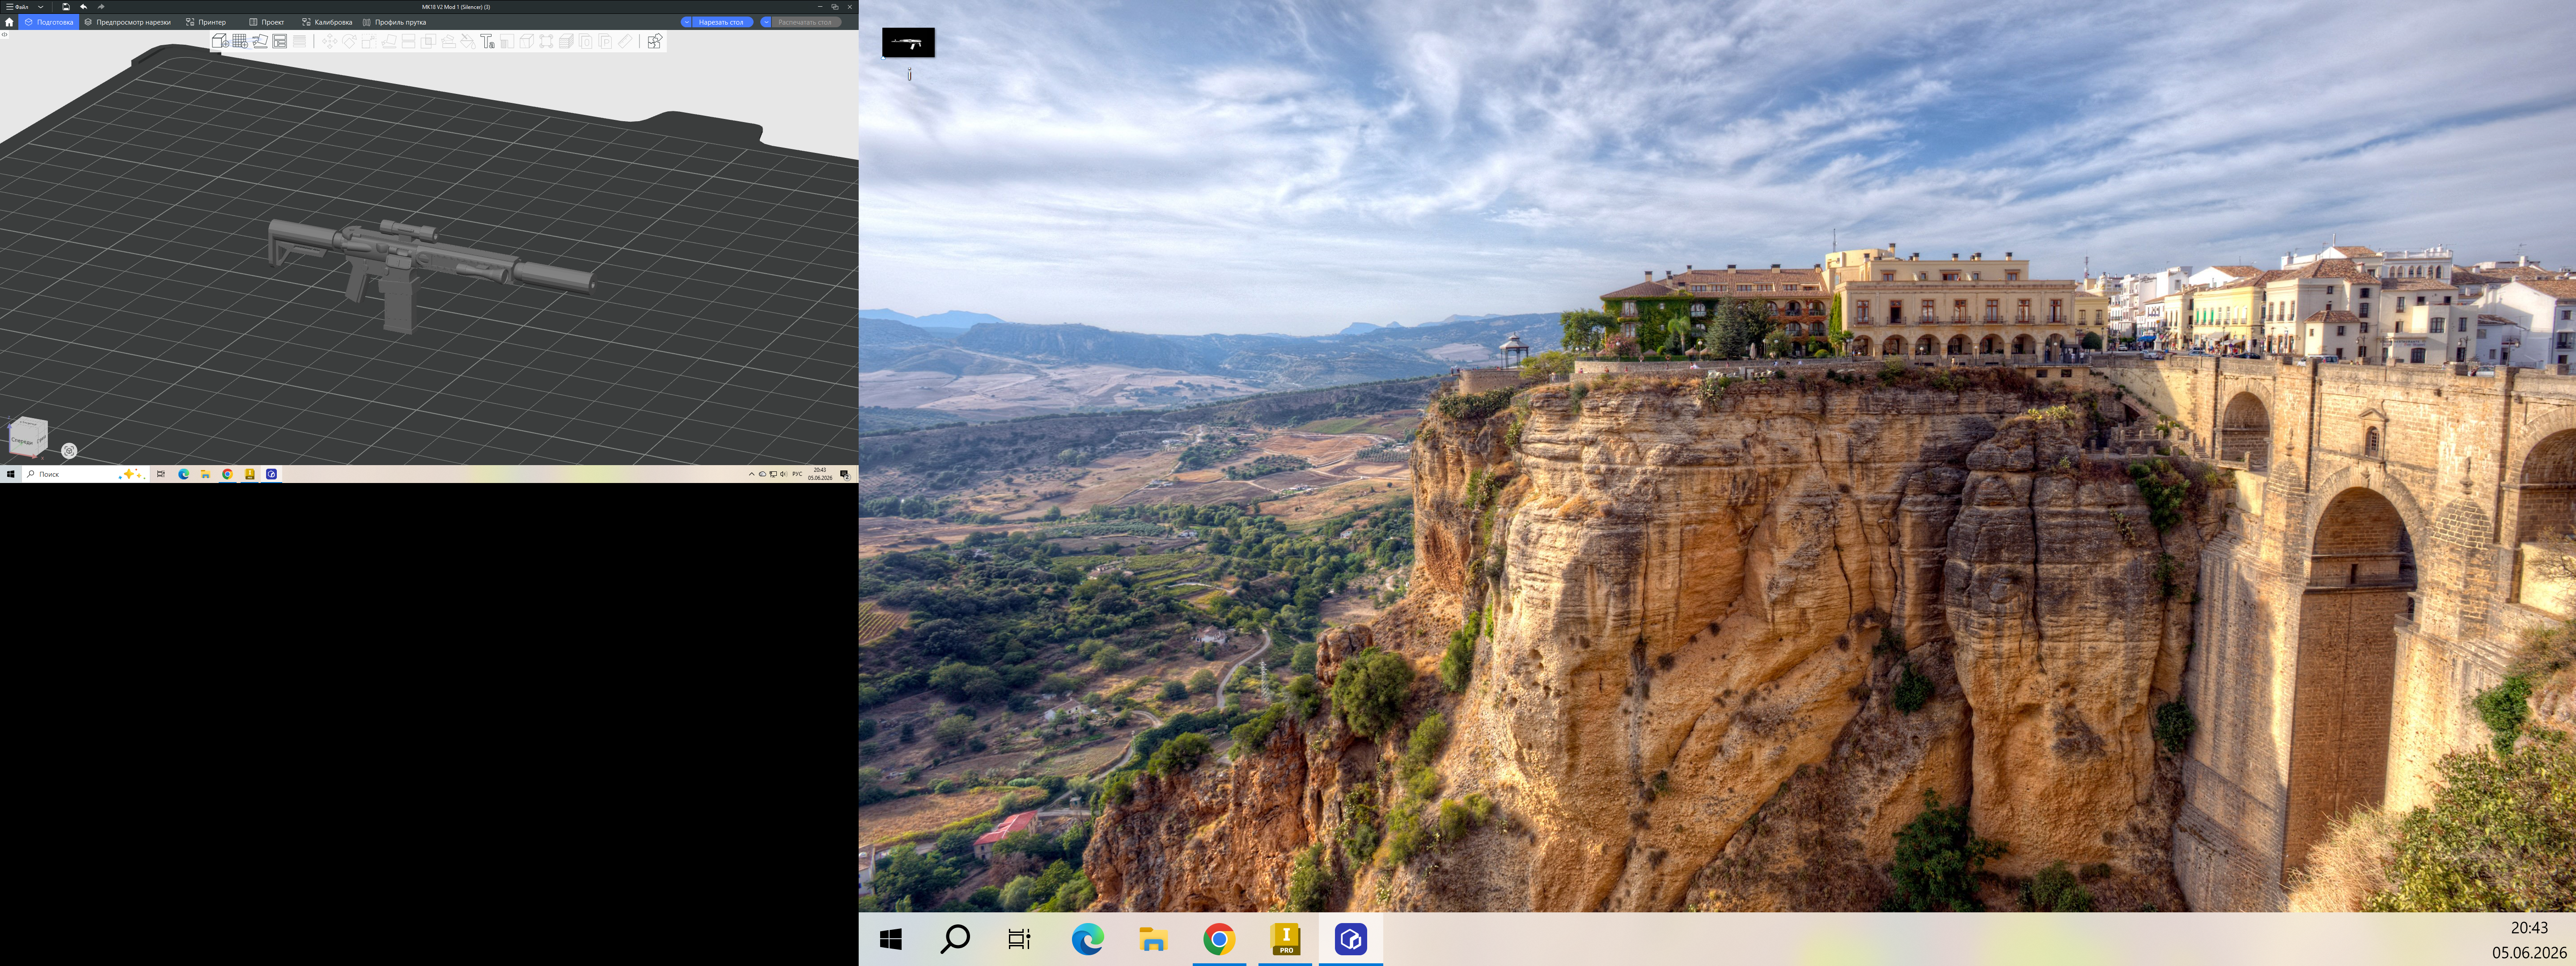2576x966 pixels.
Task: Open the dropdown arrow left of 'Распечатать стол'
Action: coord(767,22)
